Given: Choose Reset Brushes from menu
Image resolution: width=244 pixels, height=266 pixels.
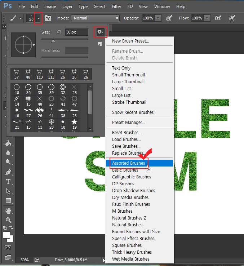Looking at the screenshot, I should (139, 133).
